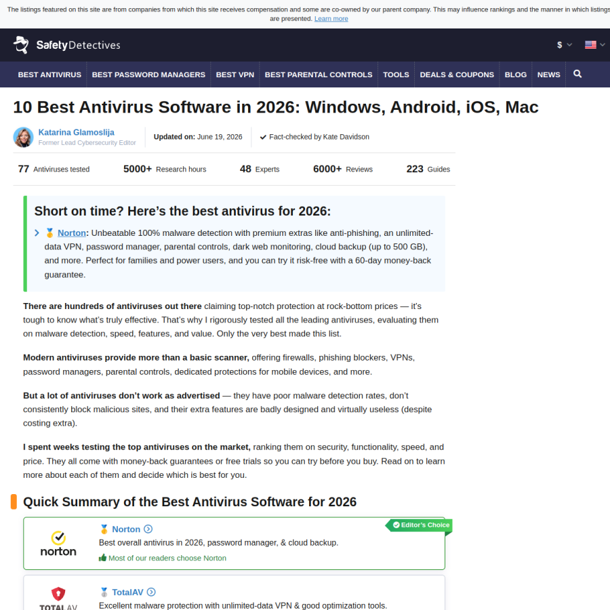This screenshot has height=610, width=610.
Task: Click the SafetyDetectives detective logo icon
Action: point(21,45)
